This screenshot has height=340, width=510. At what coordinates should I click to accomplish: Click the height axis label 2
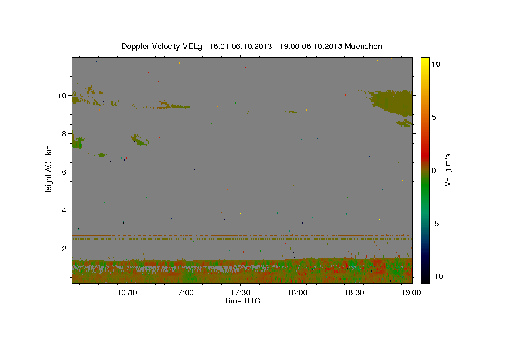tap(65, 249)
